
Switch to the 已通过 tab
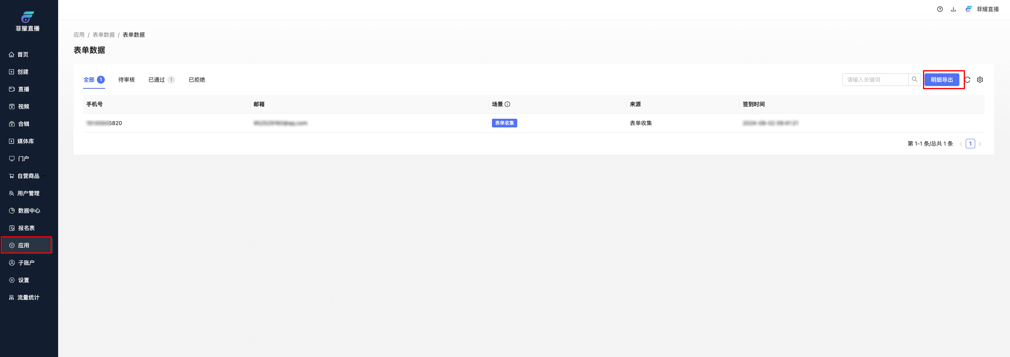click(x=157, y=80)
